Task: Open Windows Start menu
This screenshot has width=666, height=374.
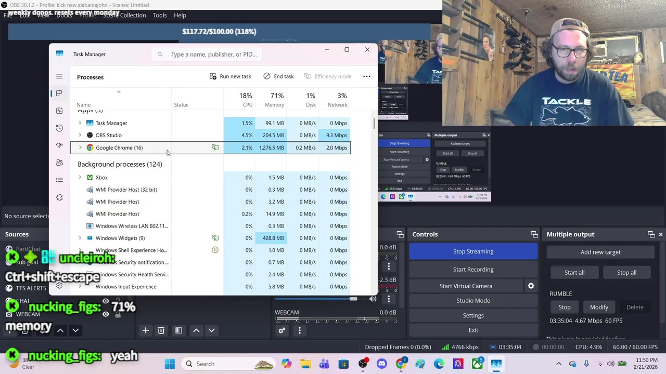Action: pos(170,364)
